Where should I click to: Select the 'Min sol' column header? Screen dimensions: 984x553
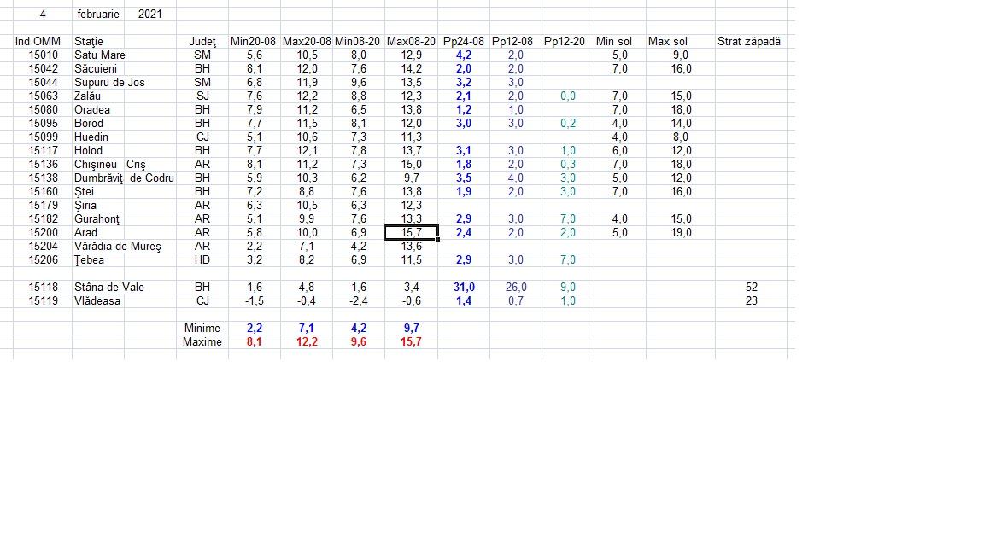[x=619, y=41]
